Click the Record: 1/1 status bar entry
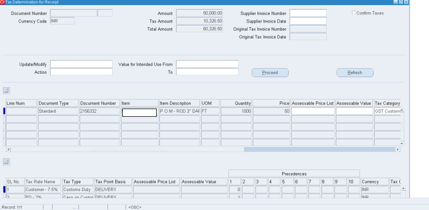429x210 pixels. [x=12, y=207]
